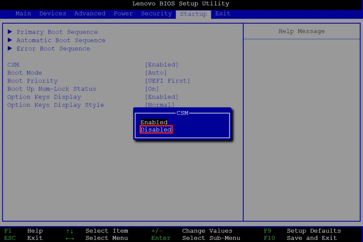Open the Exit tab
This screenshot has width=363, height=242.
pyautogui.click(x=223, y=14)
